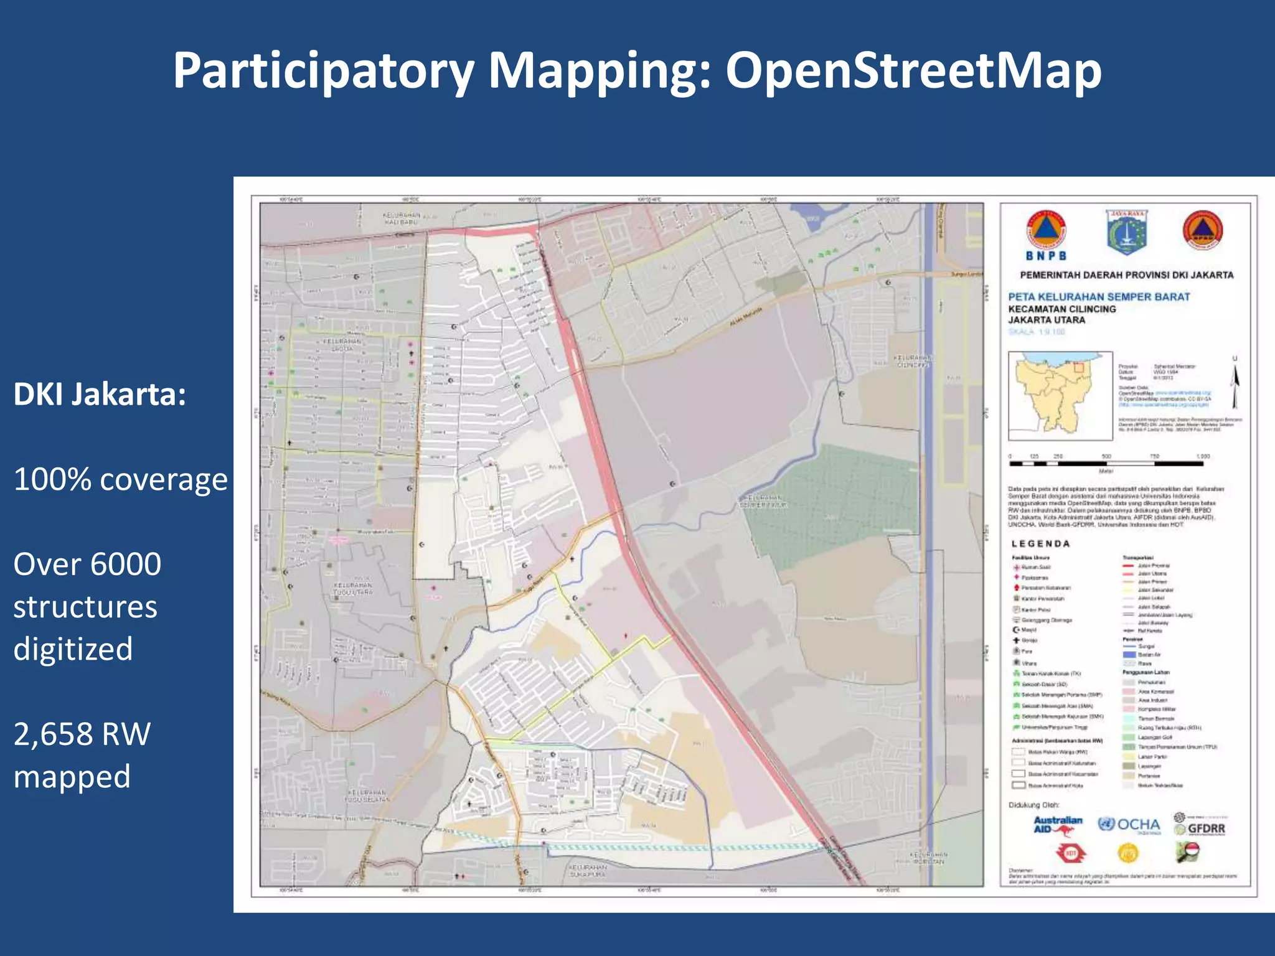Click the orange BPBD emblem
The image size is (1275, 956).
pos(1203,230)
